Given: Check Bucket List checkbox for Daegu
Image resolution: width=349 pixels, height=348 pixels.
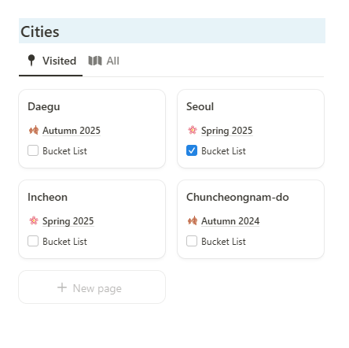Looking at the screenshot, I should (x=33, y=150).
